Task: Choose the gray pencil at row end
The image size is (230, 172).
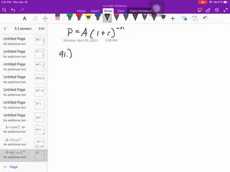Action: click(163, 18)
